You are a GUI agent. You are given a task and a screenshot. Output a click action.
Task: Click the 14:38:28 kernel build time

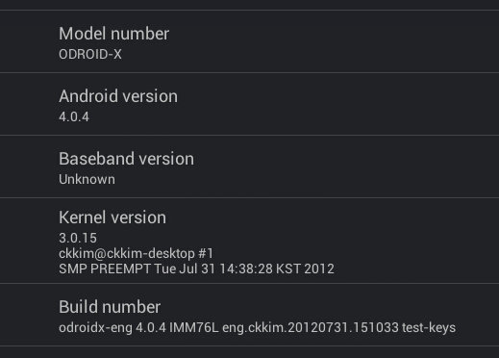click(x=246, y=268)
